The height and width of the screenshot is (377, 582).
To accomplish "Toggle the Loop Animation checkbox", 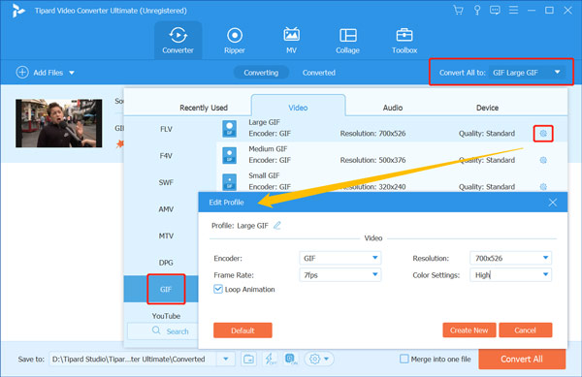I will [218, 289].
